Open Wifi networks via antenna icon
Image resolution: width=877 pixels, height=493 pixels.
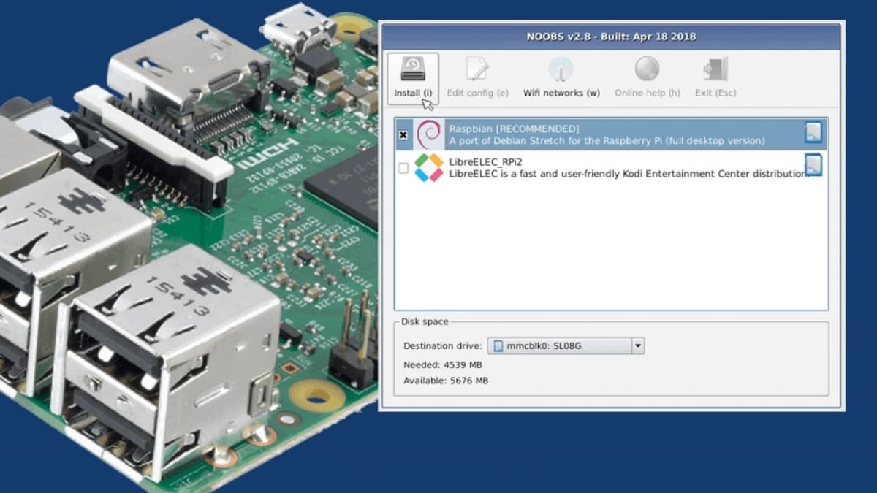pyautogui.click(x=561, y=70)
